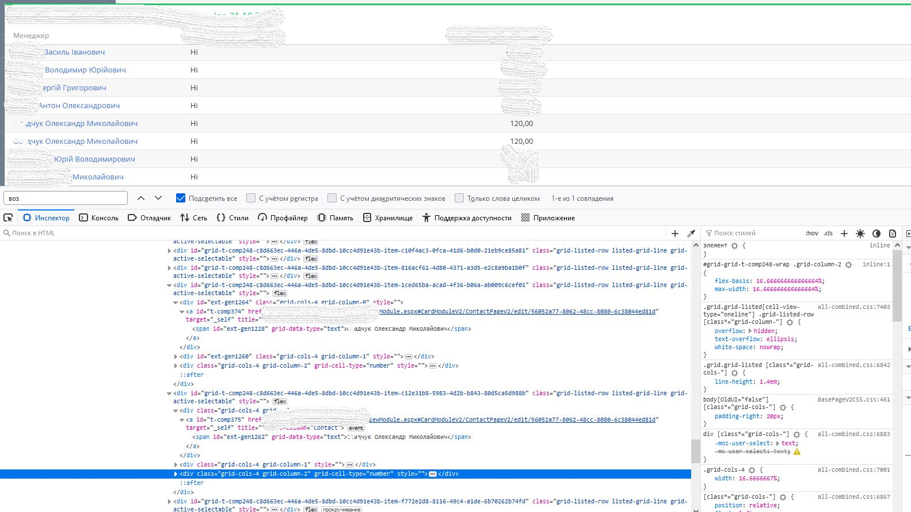Simulate dark color scheme with moon icon
Image resolution: width=911 pixels, height=512 pixels.
coord(876,233)
